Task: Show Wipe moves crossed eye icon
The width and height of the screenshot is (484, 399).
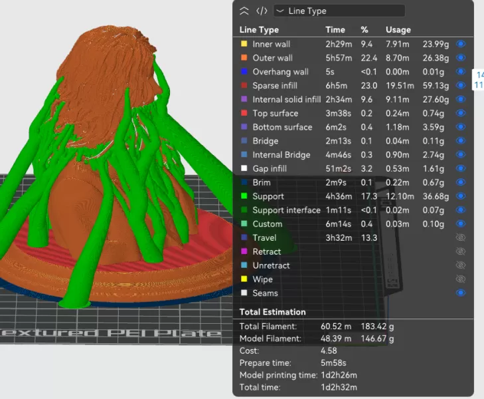Action: 461,279
